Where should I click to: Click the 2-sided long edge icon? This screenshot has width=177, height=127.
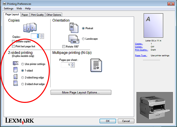(15, 77)
